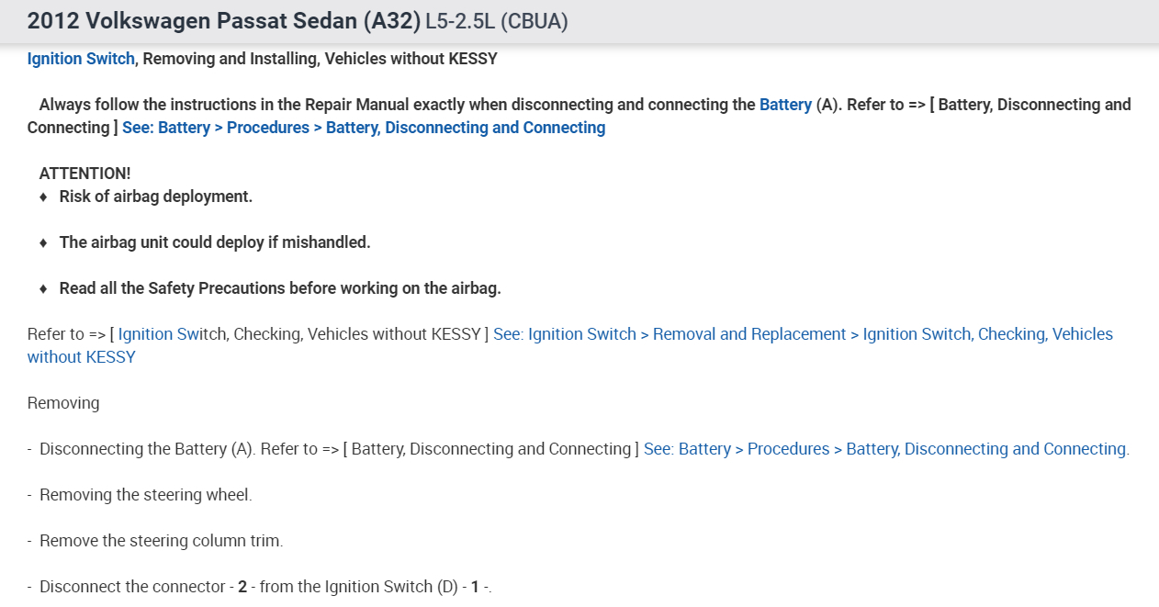Open 'See: Battery > Procedures' link in bold paragraph

click(363, 128)
